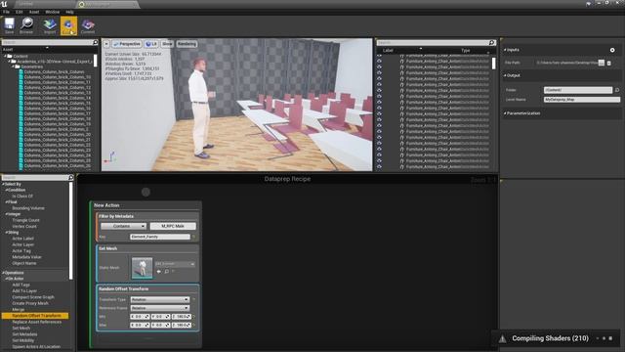Collapse the Operations category
Viewport: 625px width, 352px height.
[4, 273]
